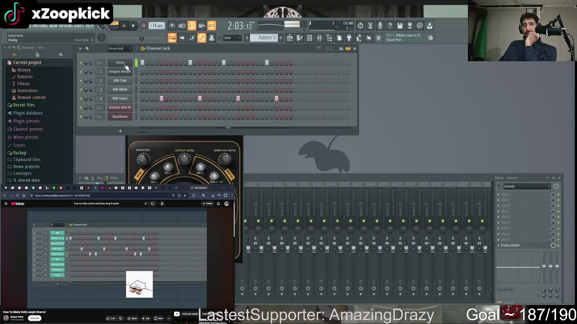
Task: Expand Plugin presets folder
Action: point(26,121)
